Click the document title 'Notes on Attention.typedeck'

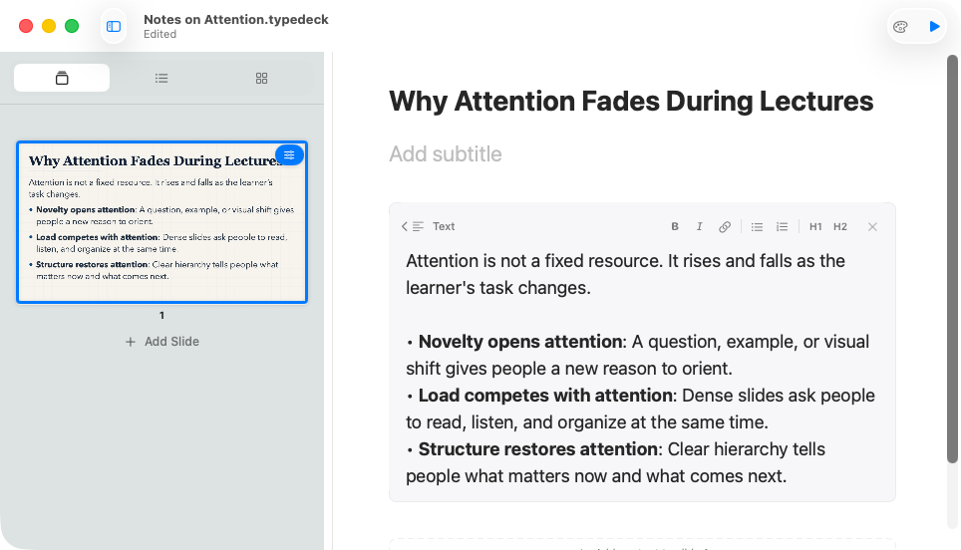(x=236, y=20)
